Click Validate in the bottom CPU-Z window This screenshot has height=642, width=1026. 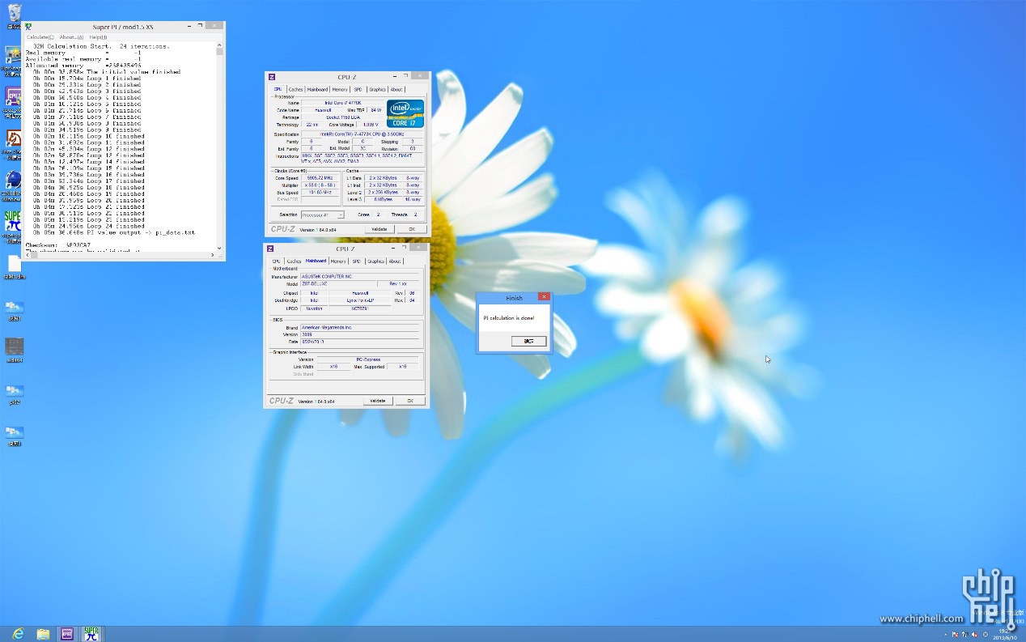click(x=377, y=401)
